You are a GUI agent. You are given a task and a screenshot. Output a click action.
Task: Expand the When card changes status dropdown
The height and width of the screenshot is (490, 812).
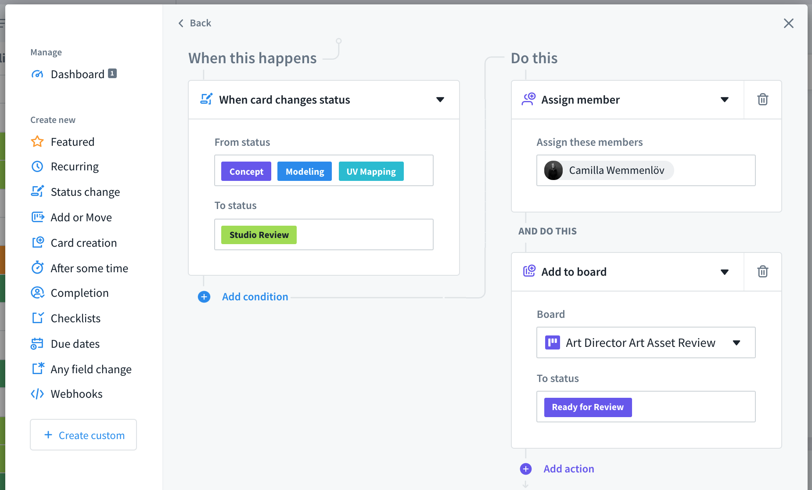pos(441,100)
